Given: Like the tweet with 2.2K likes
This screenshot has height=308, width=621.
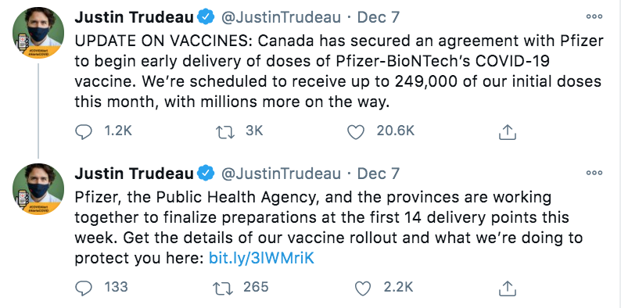Looking at the screenshot, I should tap(362, 288).
